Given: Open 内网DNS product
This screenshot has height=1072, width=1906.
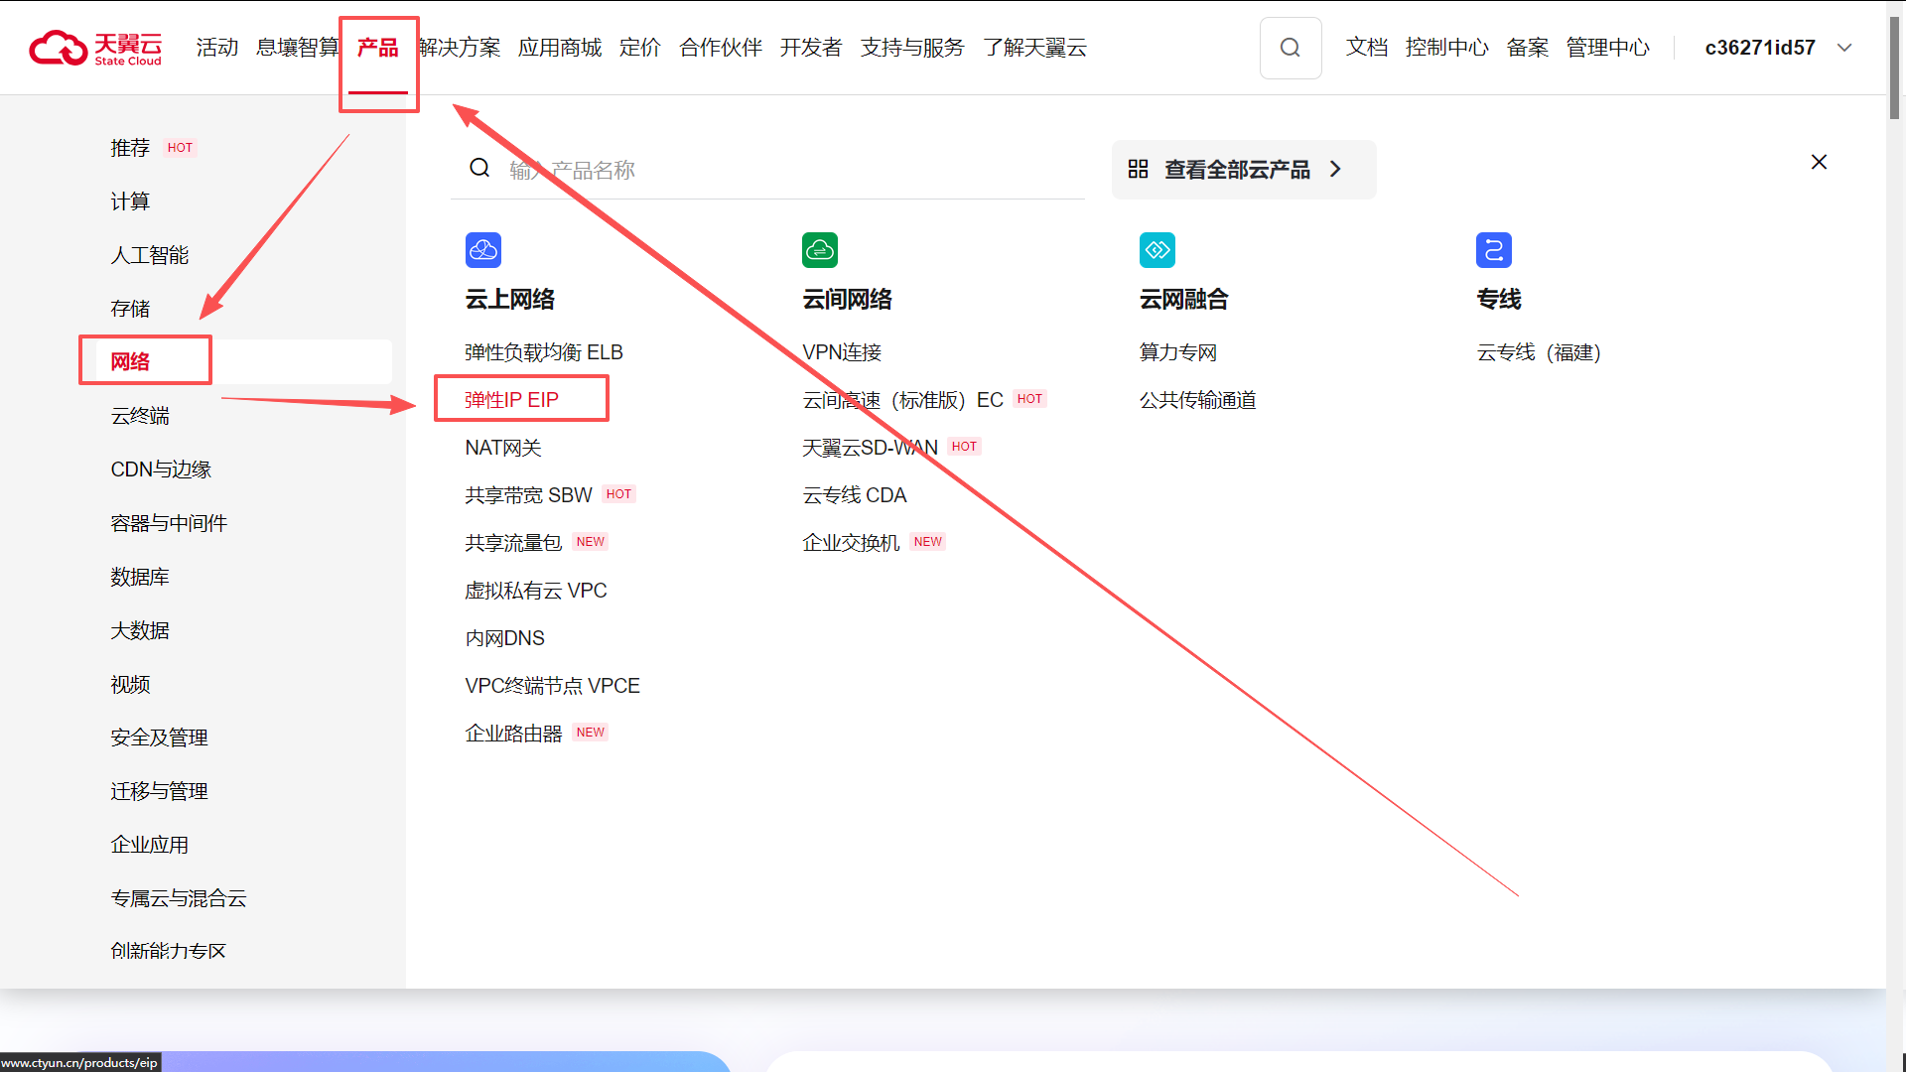Looking at the screenshot, I should (505, 638).
